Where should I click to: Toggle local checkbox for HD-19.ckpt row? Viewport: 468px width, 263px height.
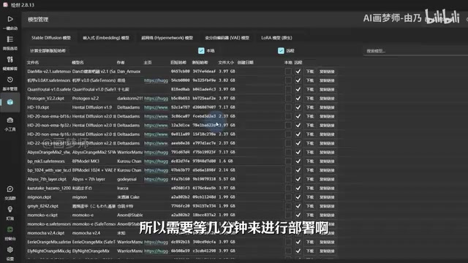[x=288, y=107]
